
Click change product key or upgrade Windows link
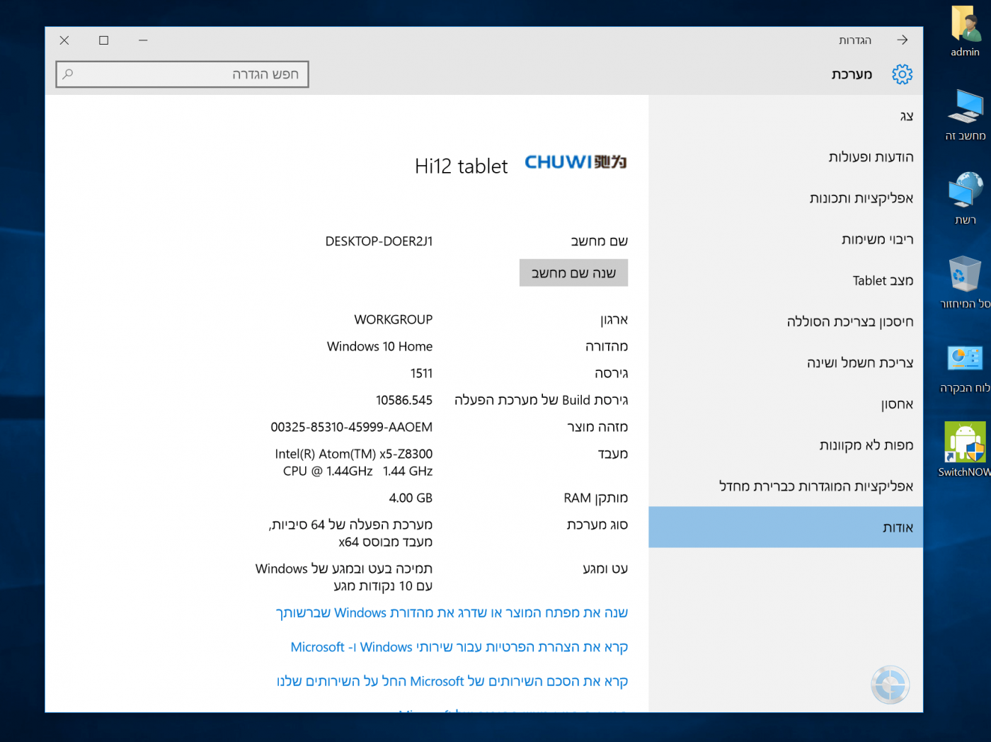click(452, 613)
